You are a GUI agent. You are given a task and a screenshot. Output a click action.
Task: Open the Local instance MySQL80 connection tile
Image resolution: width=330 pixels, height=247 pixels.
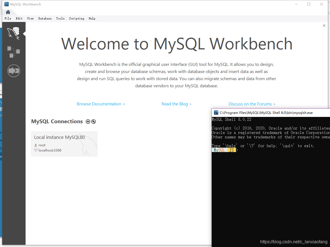(x=64, y=144)
